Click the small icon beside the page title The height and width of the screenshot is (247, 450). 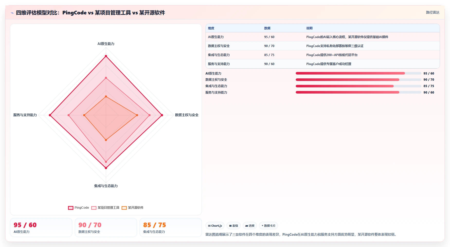(x=12, y=13)
